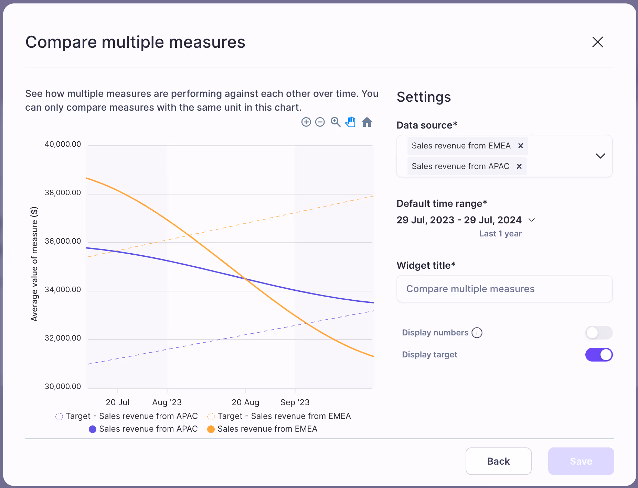The image size is (638, 488).
Task: Remove the Sales revenue from APAC data source
Action: pos(519,166)
